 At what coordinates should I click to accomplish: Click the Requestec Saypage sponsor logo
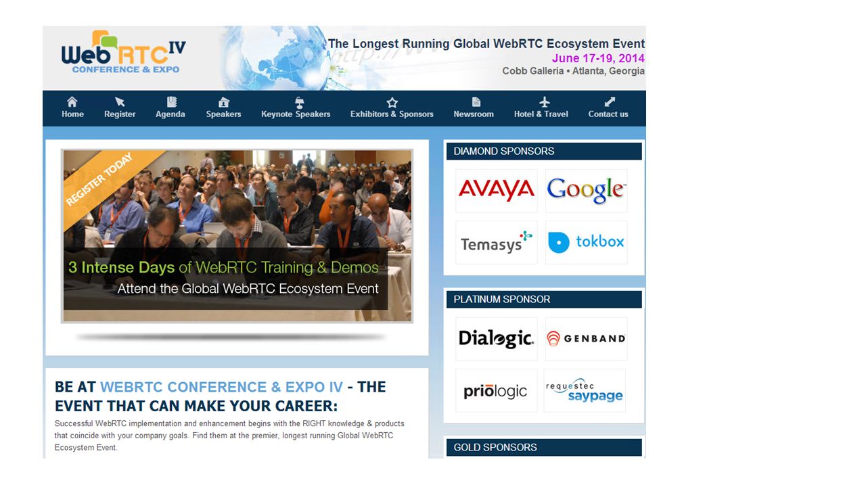585,390
